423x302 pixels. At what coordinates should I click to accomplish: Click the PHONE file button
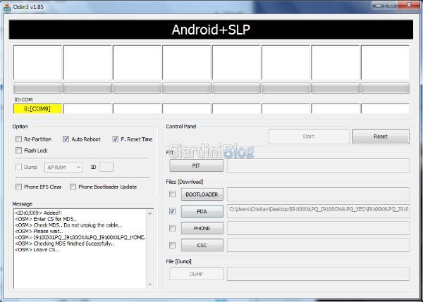202,229
